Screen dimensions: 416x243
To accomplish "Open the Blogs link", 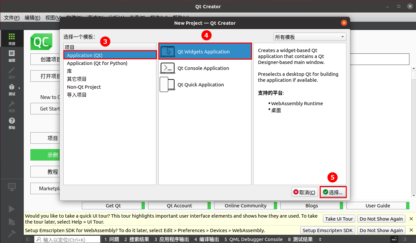I will point(312,205).
